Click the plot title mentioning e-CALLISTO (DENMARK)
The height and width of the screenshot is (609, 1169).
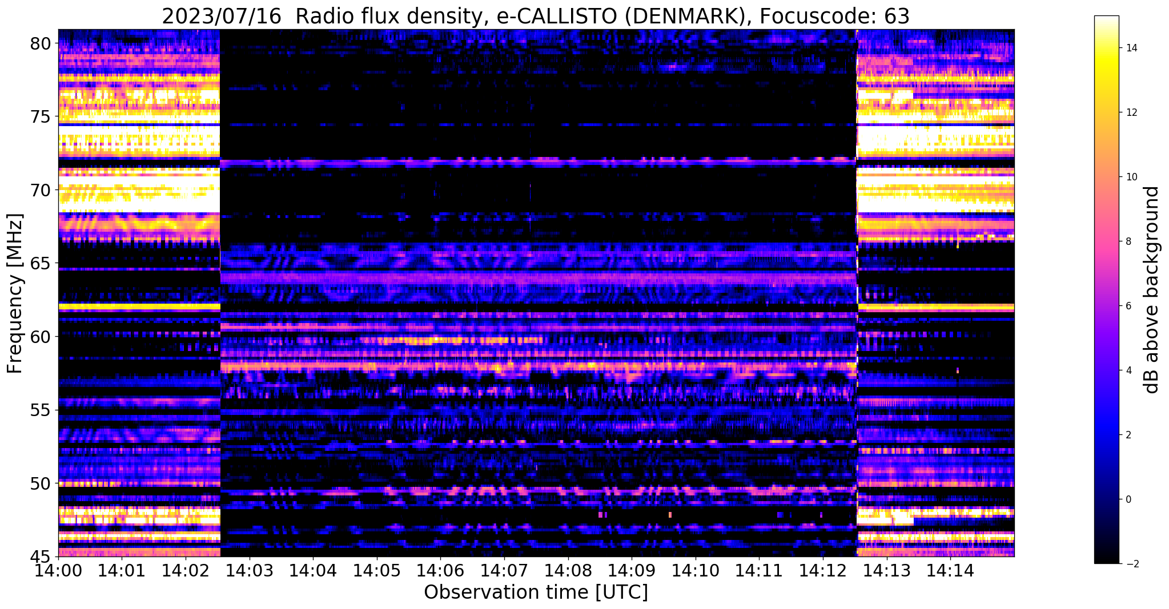536,15
